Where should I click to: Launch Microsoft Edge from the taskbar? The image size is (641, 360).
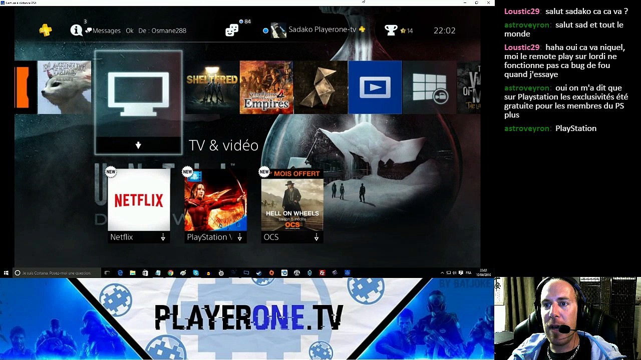click(120, 273)
